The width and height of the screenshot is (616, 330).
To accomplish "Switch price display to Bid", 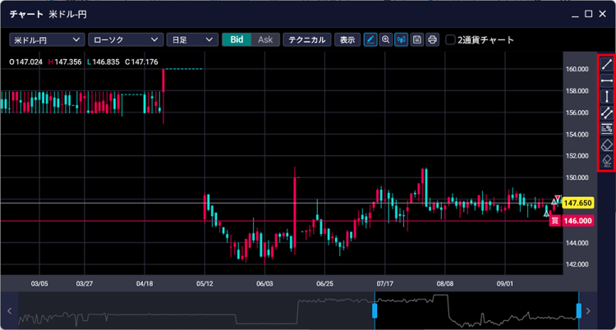I will [x=237, y=39].
